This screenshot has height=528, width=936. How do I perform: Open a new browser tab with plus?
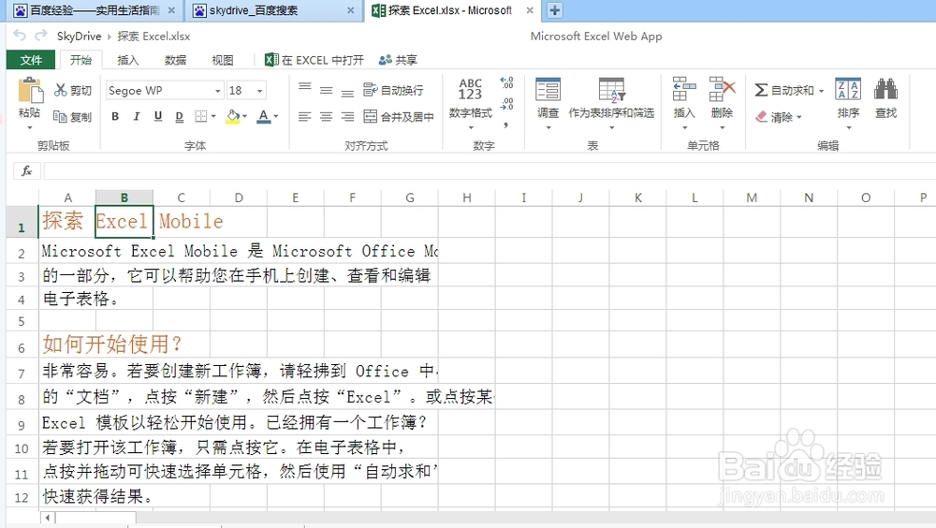554,10
